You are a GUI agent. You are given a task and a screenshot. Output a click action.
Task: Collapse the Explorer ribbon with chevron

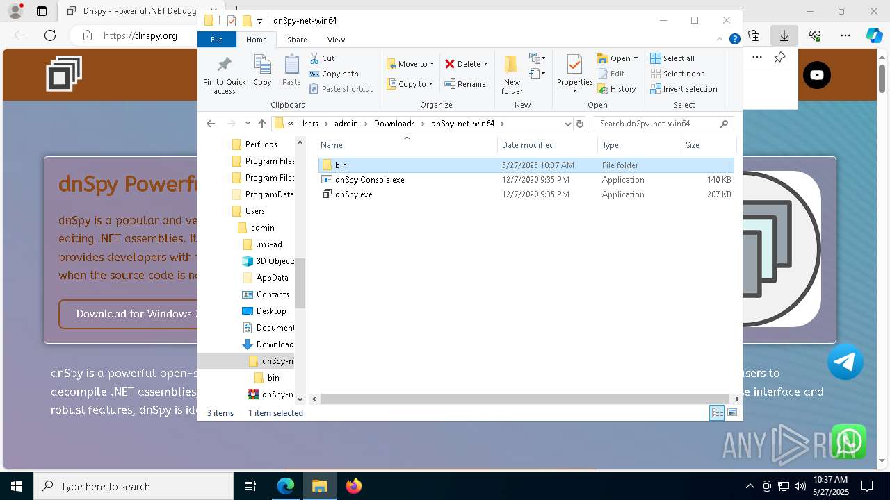click(x=721, y=40)
